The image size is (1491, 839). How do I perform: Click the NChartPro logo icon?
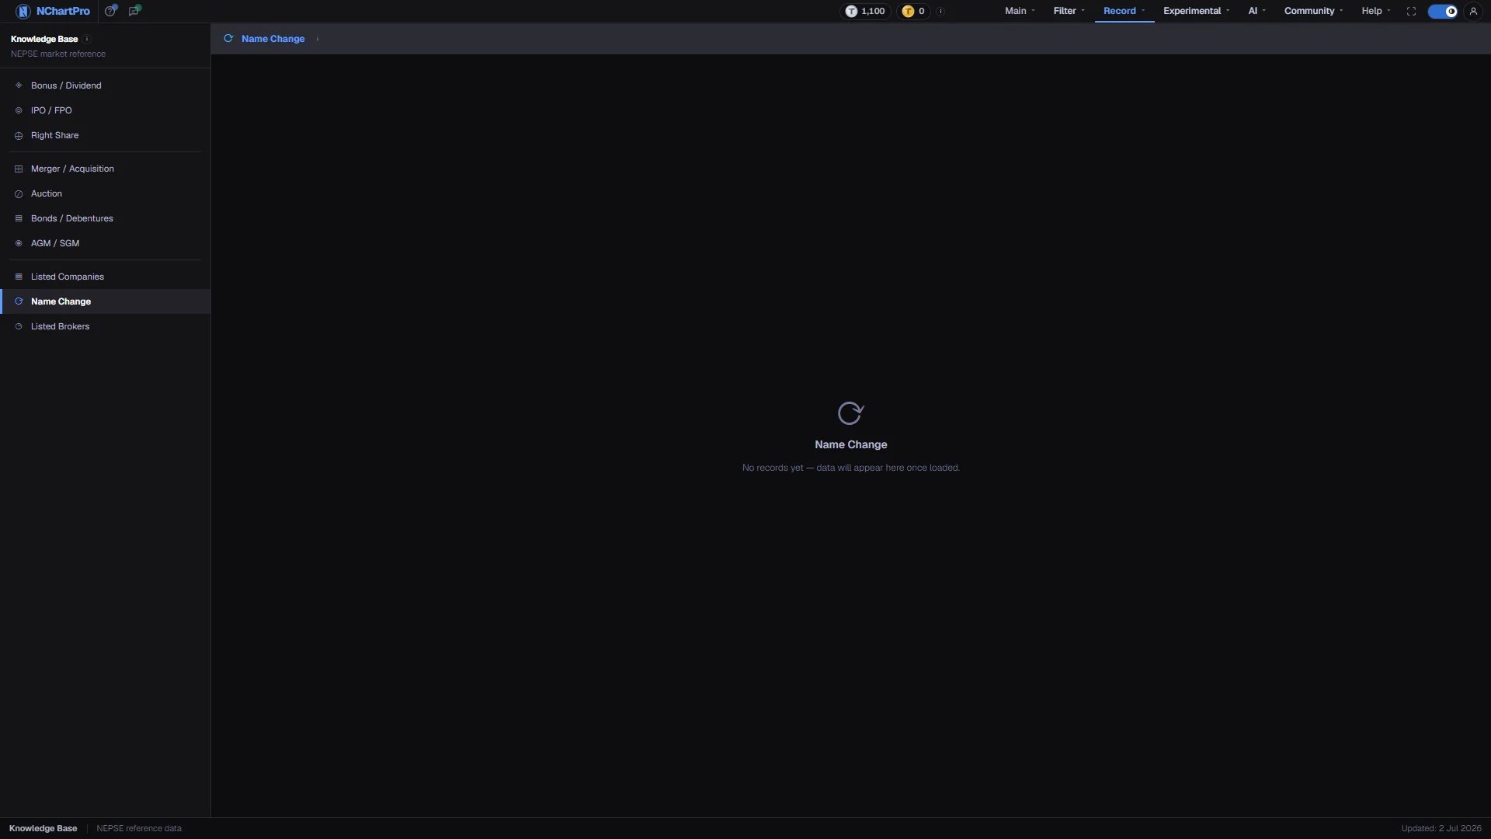pyautogui.click(x=23, y=11)
